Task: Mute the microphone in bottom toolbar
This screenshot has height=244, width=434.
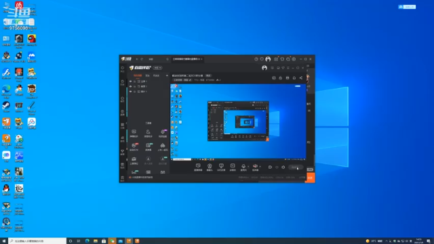Action: [x=243, y=166]
